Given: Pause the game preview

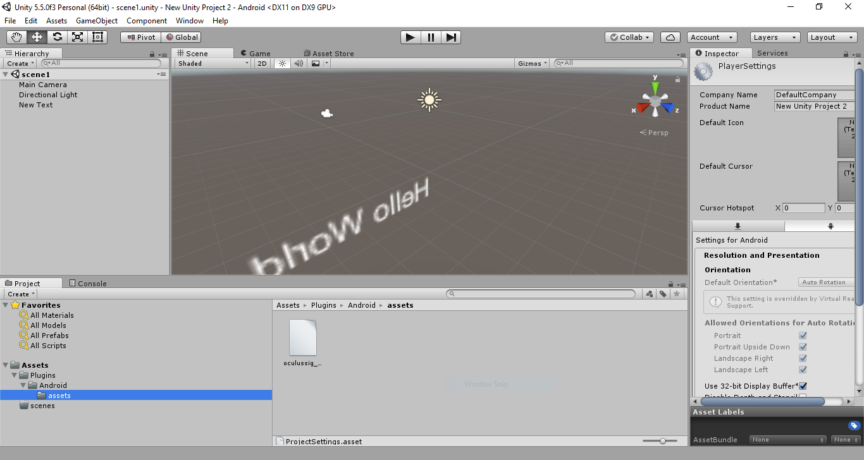Looking at the screenshot, I should click(431, 37).
